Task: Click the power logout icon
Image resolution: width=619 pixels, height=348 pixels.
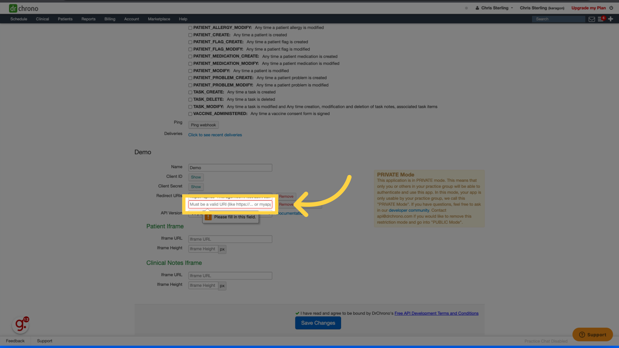Action: tap(611, 8)
